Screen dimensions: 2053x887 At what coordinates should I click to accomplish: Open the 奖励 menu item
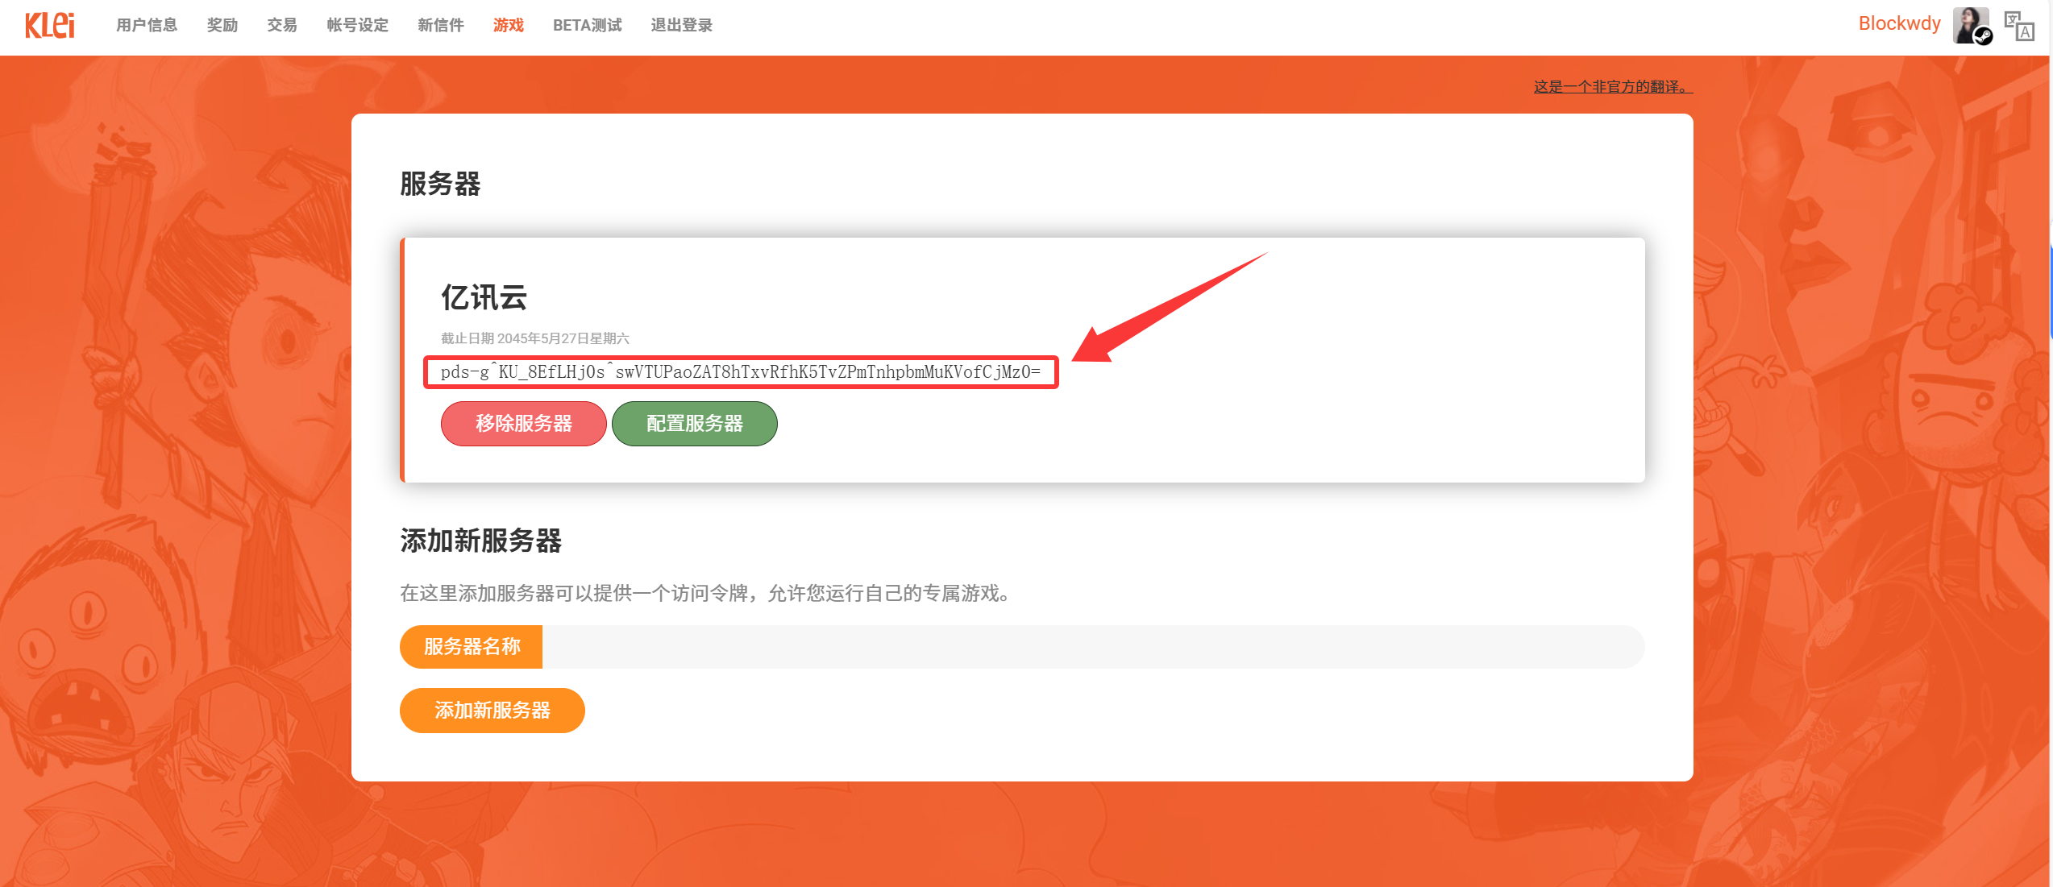(x=222, y=25)
